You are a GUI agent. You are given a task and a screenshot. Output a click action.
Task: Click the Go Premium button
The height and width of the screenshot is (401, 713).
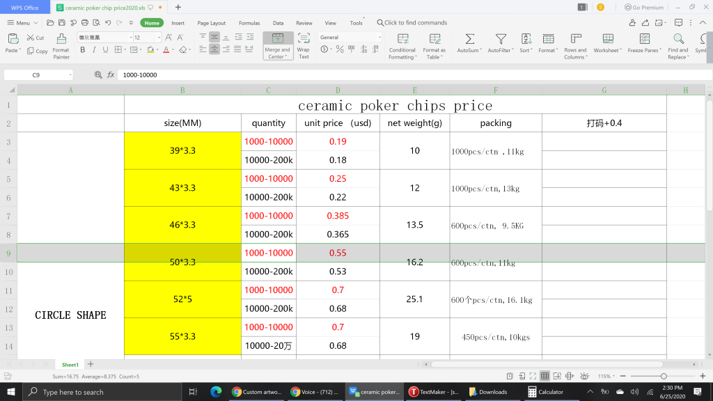tap(644, 7)
